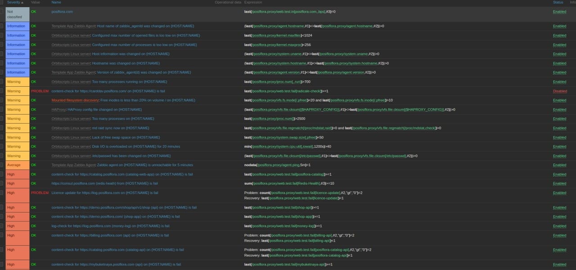Toggle Enabled status for the billing api content-check
The width and height of the screenshot is (576, 270).
(x=560, y=235)
